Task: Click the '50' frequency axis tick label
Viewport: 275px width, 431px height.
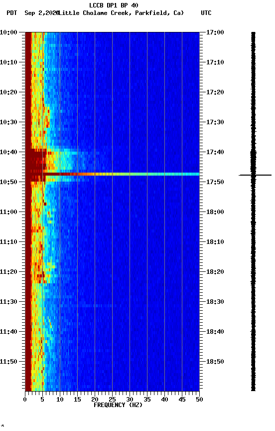Action: [x=199, y=400]
